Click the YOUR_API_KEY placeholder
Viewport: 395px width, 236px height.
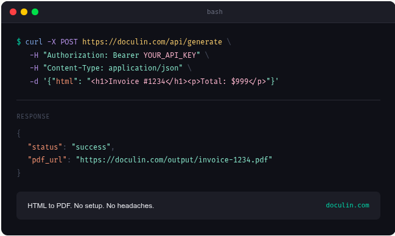point(170,55)
